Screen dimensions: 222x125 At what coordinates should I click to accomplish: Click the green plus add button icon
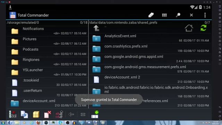click(95, 114)
